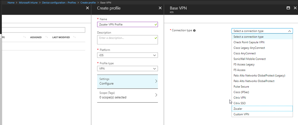The height and width of the screenshot is (125, 298).
Task: Click the Connection type info icon
Action: click(194, 30)
